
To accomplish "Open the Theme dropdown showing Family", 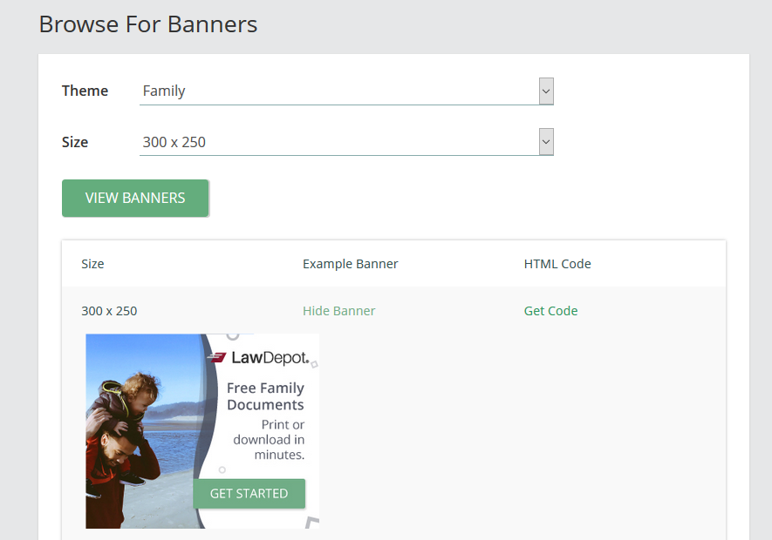I will click(x=346, y=91).
